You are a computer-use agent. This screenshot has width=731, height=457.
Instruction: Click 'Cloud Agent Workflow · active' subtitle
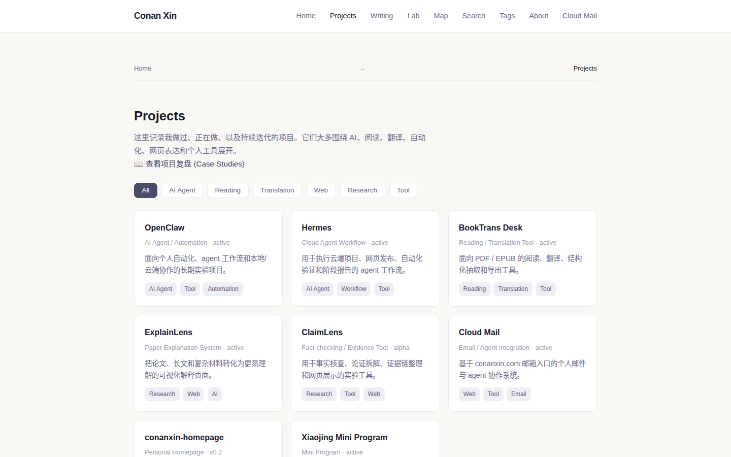pyautogui.click(x=345, y=243)
